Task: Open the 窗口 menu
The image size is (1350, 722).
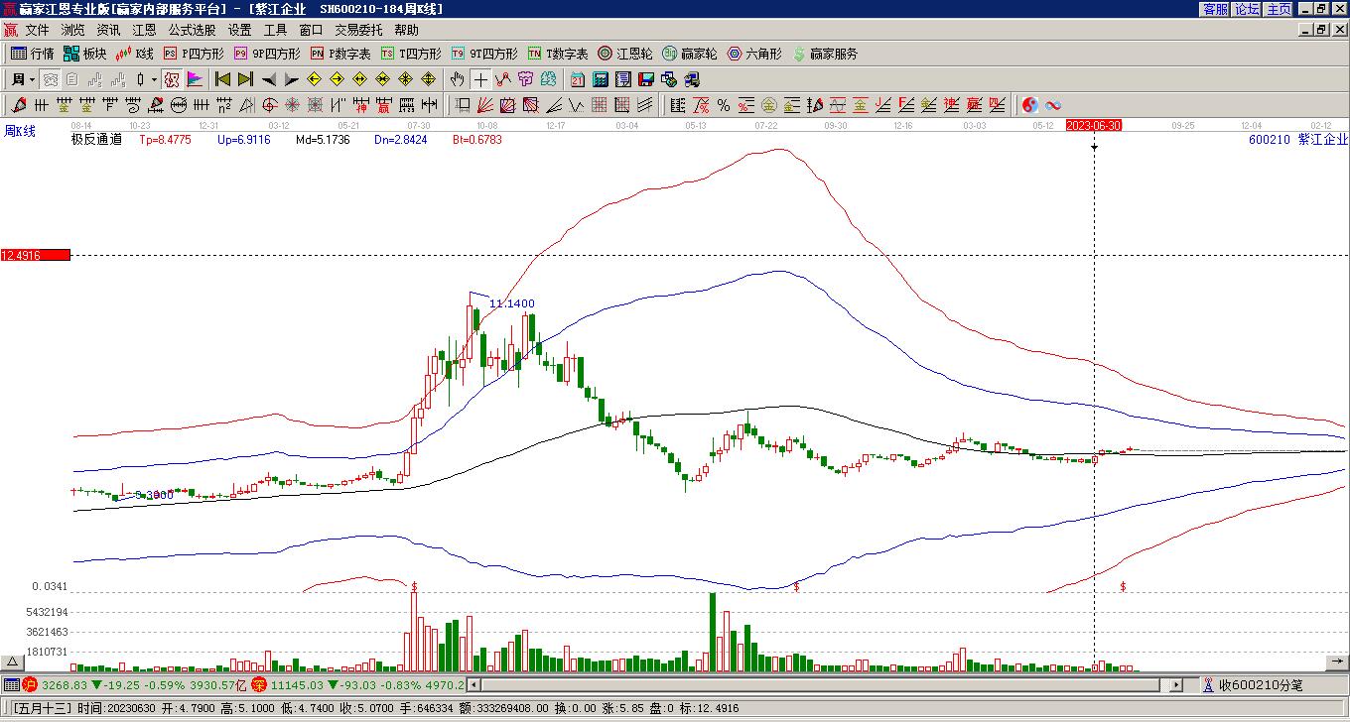Action: pyautogui.click(x=311, y=30)
